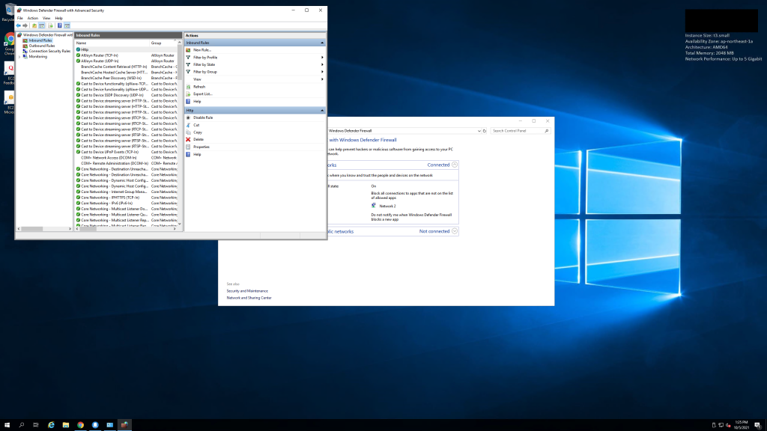Collapse the Connected private networks section
Image resolution: width=767 pixels, height=431 pixels.
[455, 165]
